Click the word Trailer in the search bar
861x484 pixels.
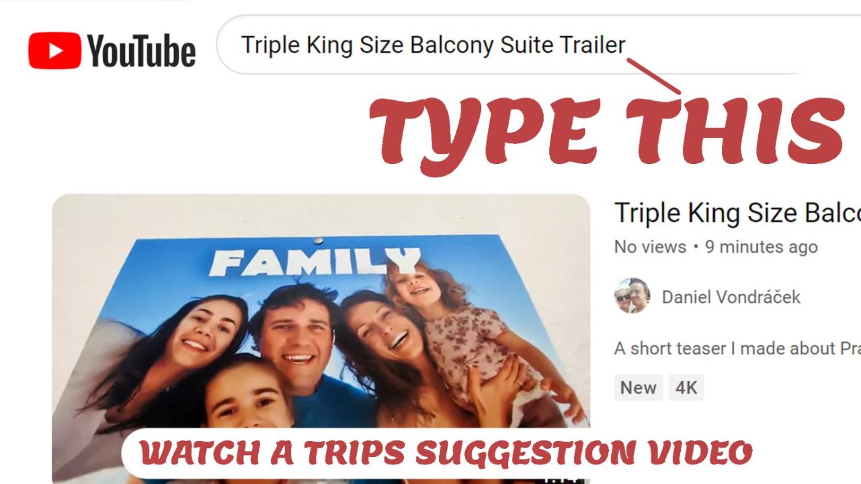(x=592, y=45)
